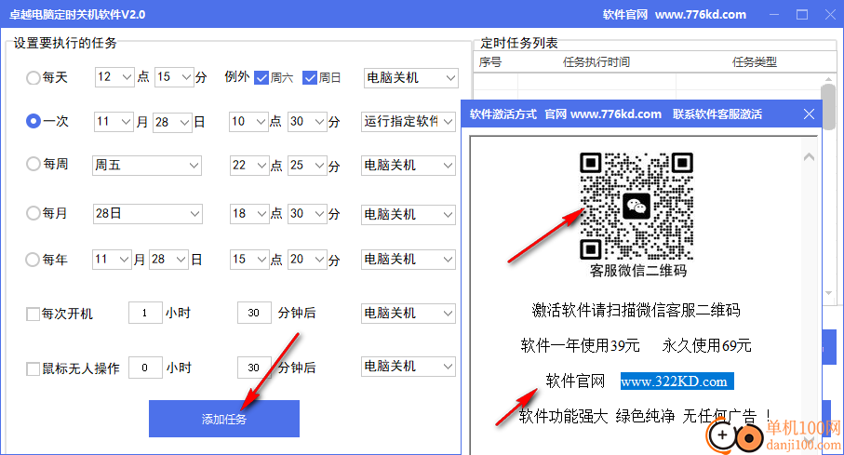Open the monthly minute dropdown showing 30
This screenshot has height=455, width=844.
click(x=307, y=214)
